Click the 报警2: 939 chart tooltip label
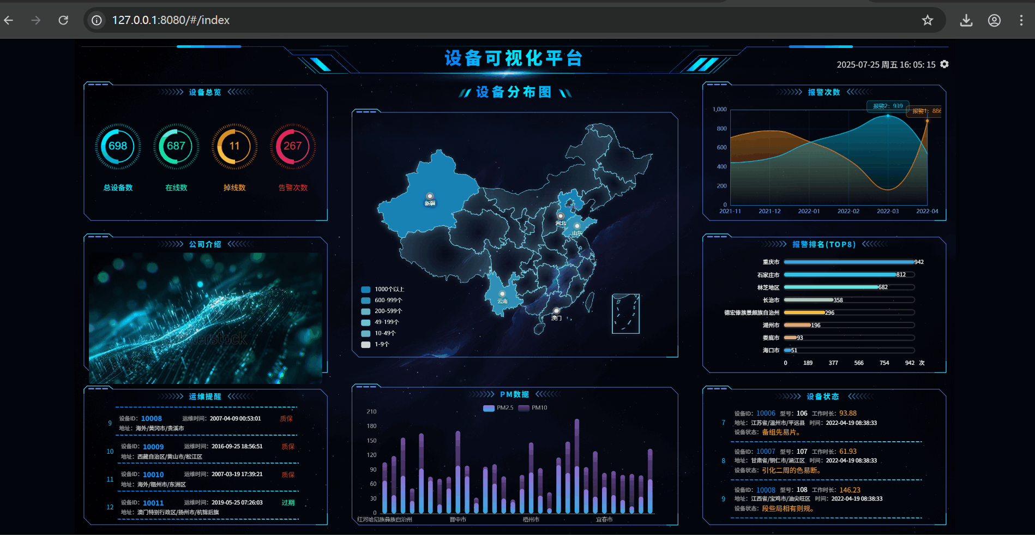The width and height of the screenshot is (1035, 535). tap(888, 106)
